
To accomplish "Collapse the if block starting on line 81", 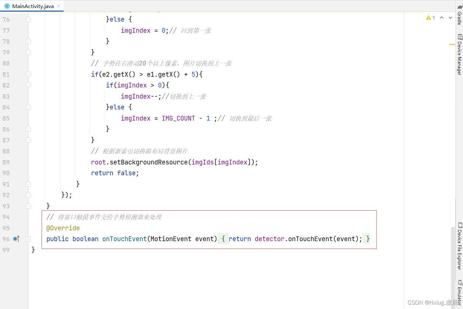I will (28, 74).
